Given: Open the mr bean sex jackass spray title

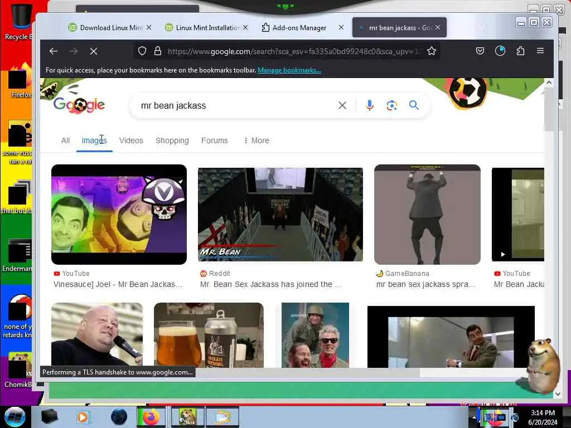Looking at the screenshot, I should tap(425, 284).
